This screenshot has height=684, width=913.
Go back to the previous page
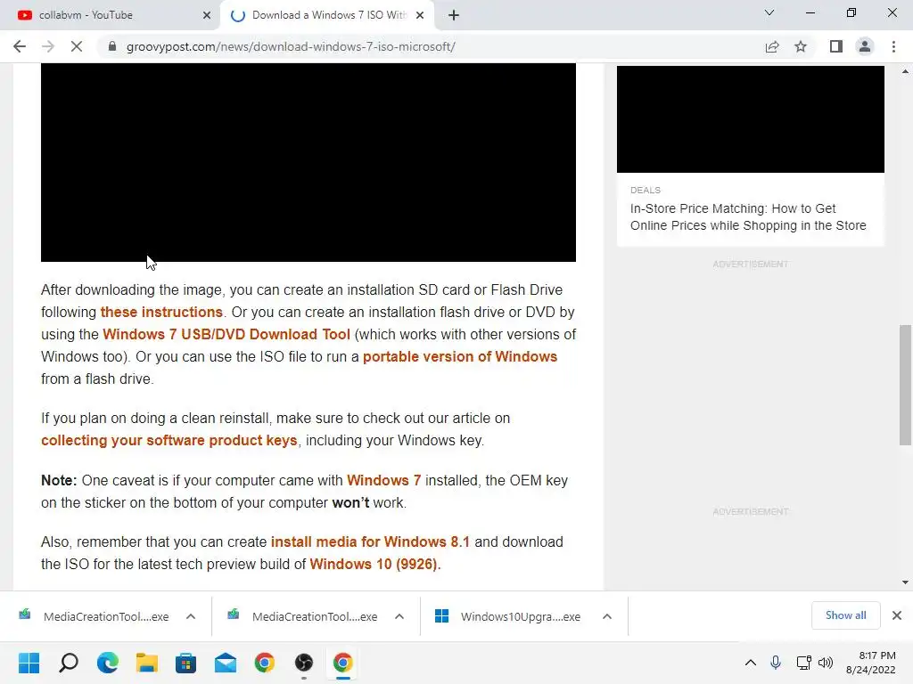tap(20, 46)
